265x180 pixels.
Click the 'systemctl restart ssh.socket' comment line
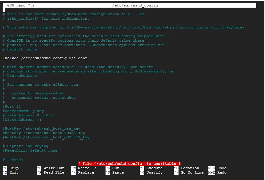[x=39, y=98]
